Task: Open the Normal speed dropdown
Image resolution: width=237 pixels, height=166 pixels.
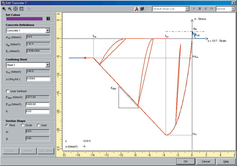Action: point(233,9)
